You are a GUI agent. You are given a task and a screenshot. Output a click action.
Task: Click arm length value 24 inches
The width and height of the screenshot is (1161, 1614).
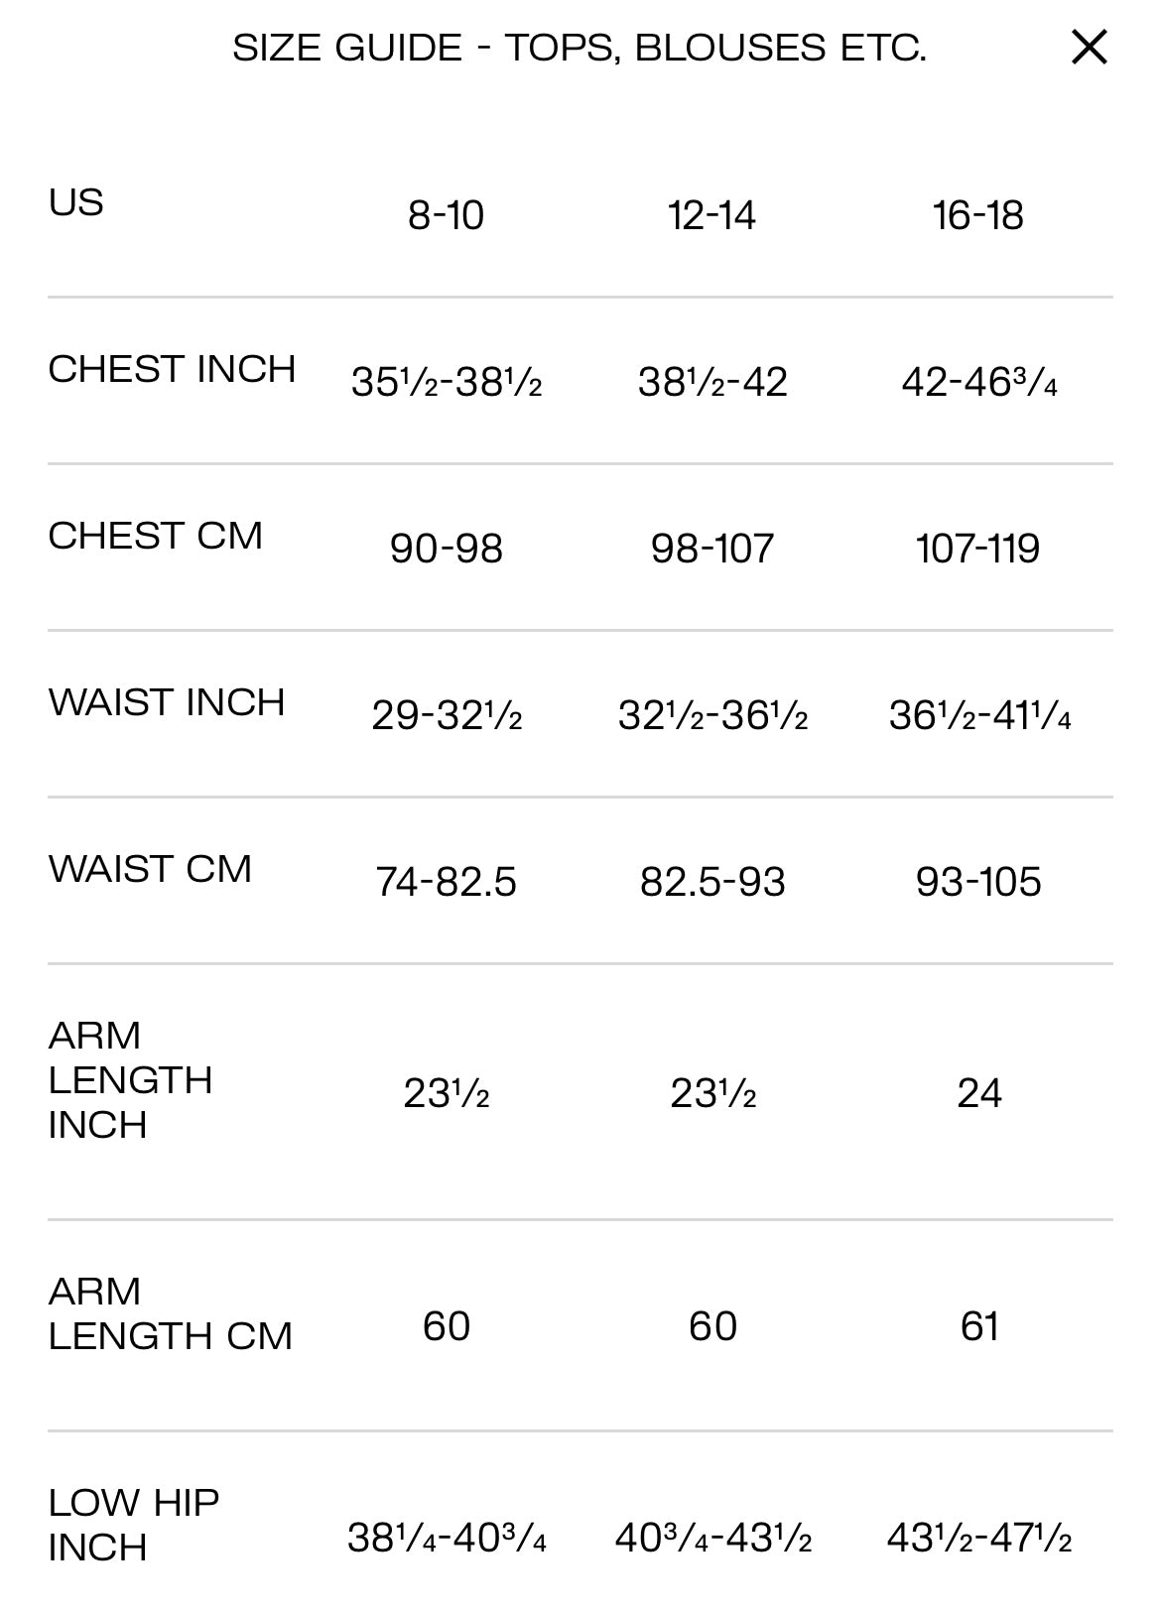pyautogui.click(x=978, y=1093)
